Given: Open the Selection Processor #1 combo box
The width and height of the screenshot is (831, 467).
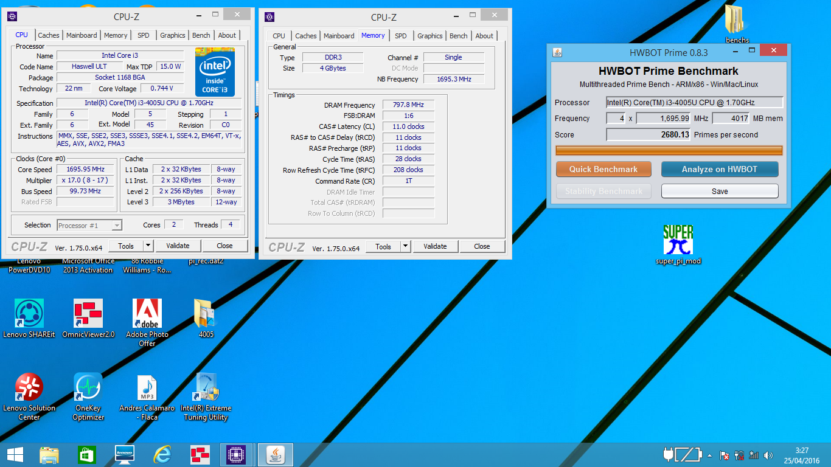Looking at the screenshot, I should (89, 225).
